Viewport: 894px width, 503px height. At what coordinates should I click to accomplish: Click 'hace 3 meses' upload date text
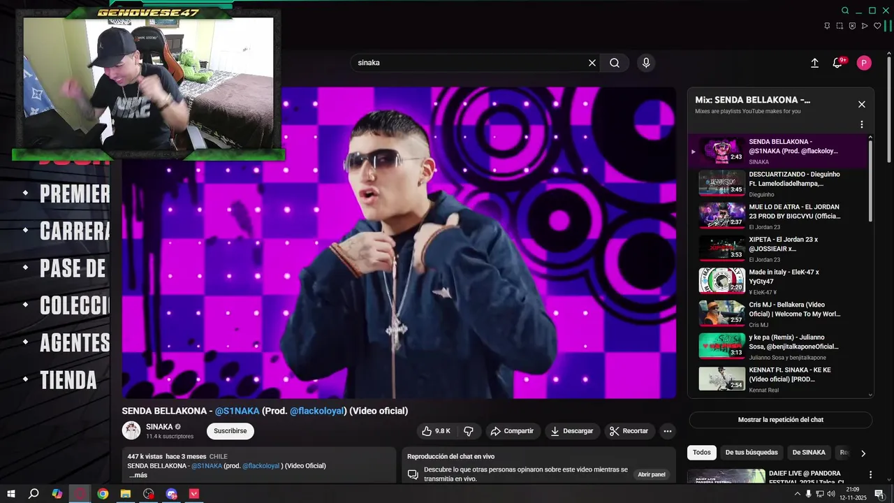click(x=186, y=456)
